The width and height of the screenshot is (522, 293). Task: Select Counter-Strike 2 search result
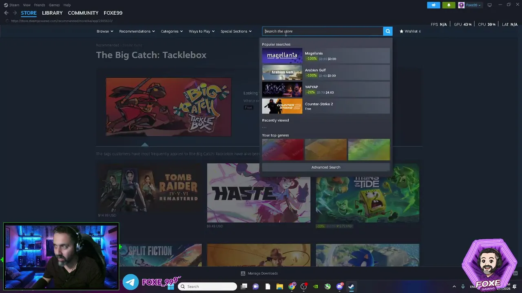click(x=326, y=106)
